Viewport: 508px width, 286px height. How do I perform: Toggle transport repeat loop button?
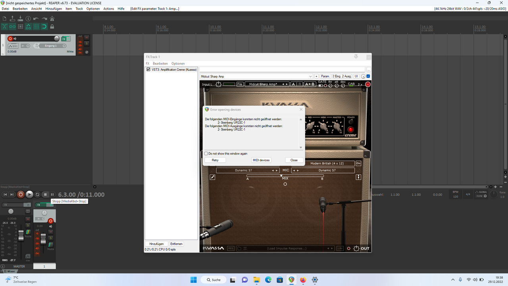click(37, 195)
